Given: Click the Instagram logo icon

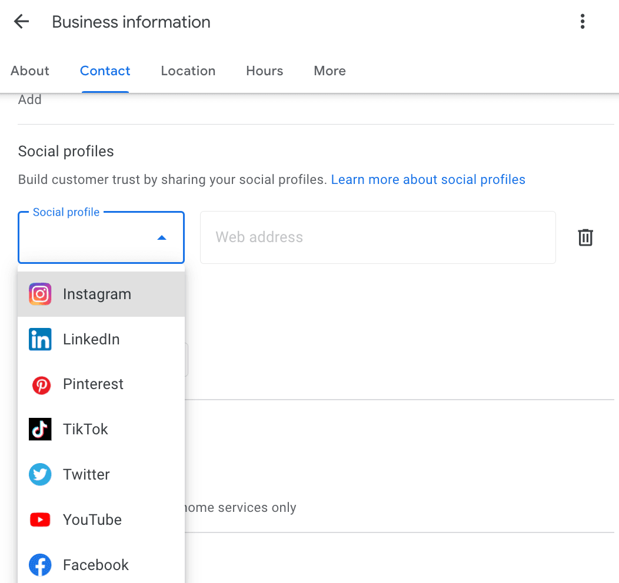Looking at the screenshot, I should tap(40, 294).
